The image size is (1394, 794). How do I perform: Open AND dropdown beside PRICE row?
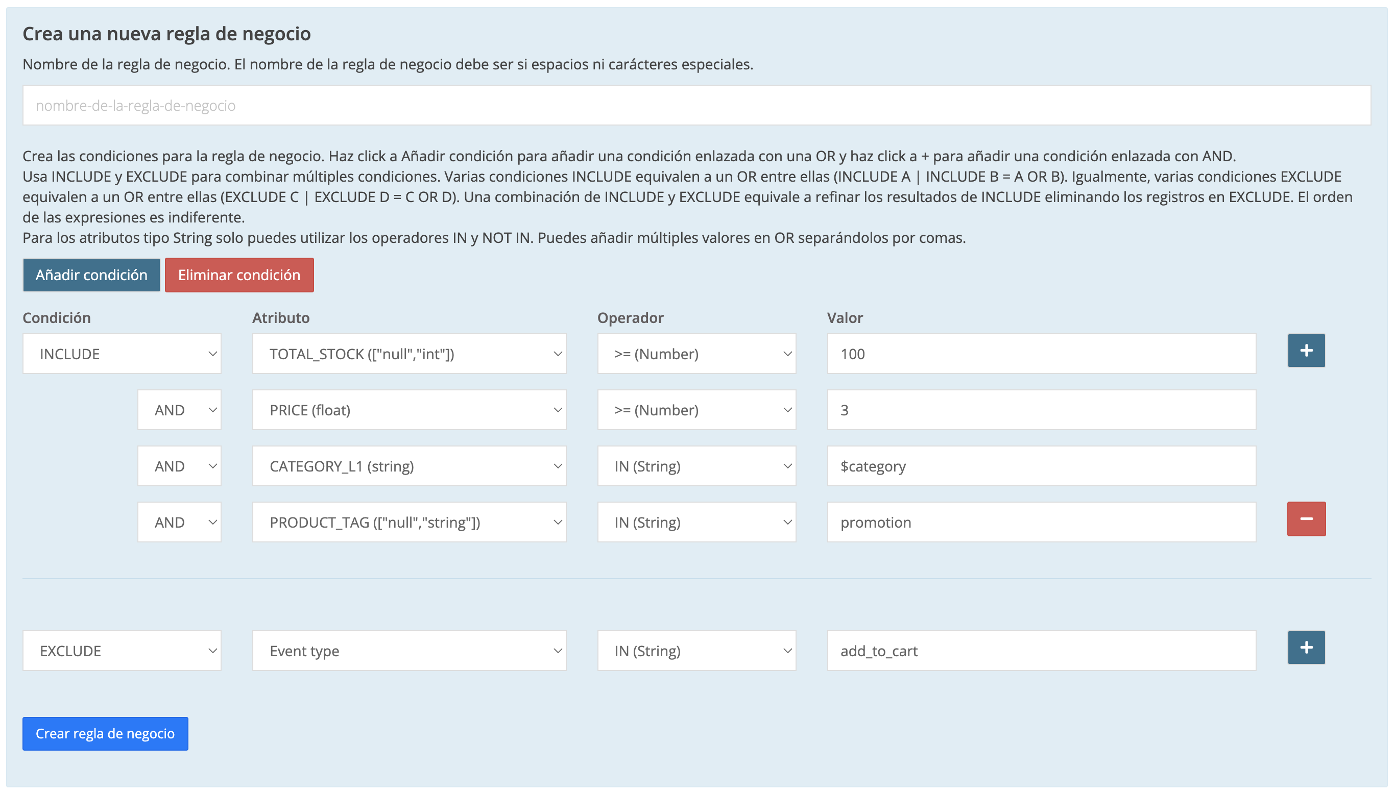179,410
